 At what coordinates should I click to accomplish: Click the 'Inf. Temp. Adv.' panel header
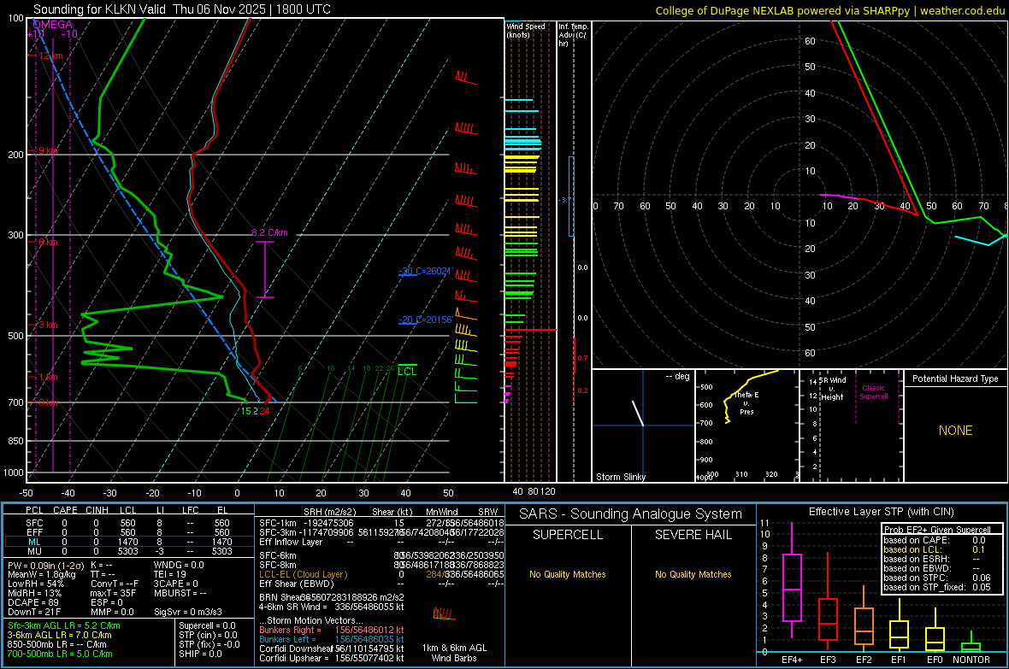(x=573, y=35)
